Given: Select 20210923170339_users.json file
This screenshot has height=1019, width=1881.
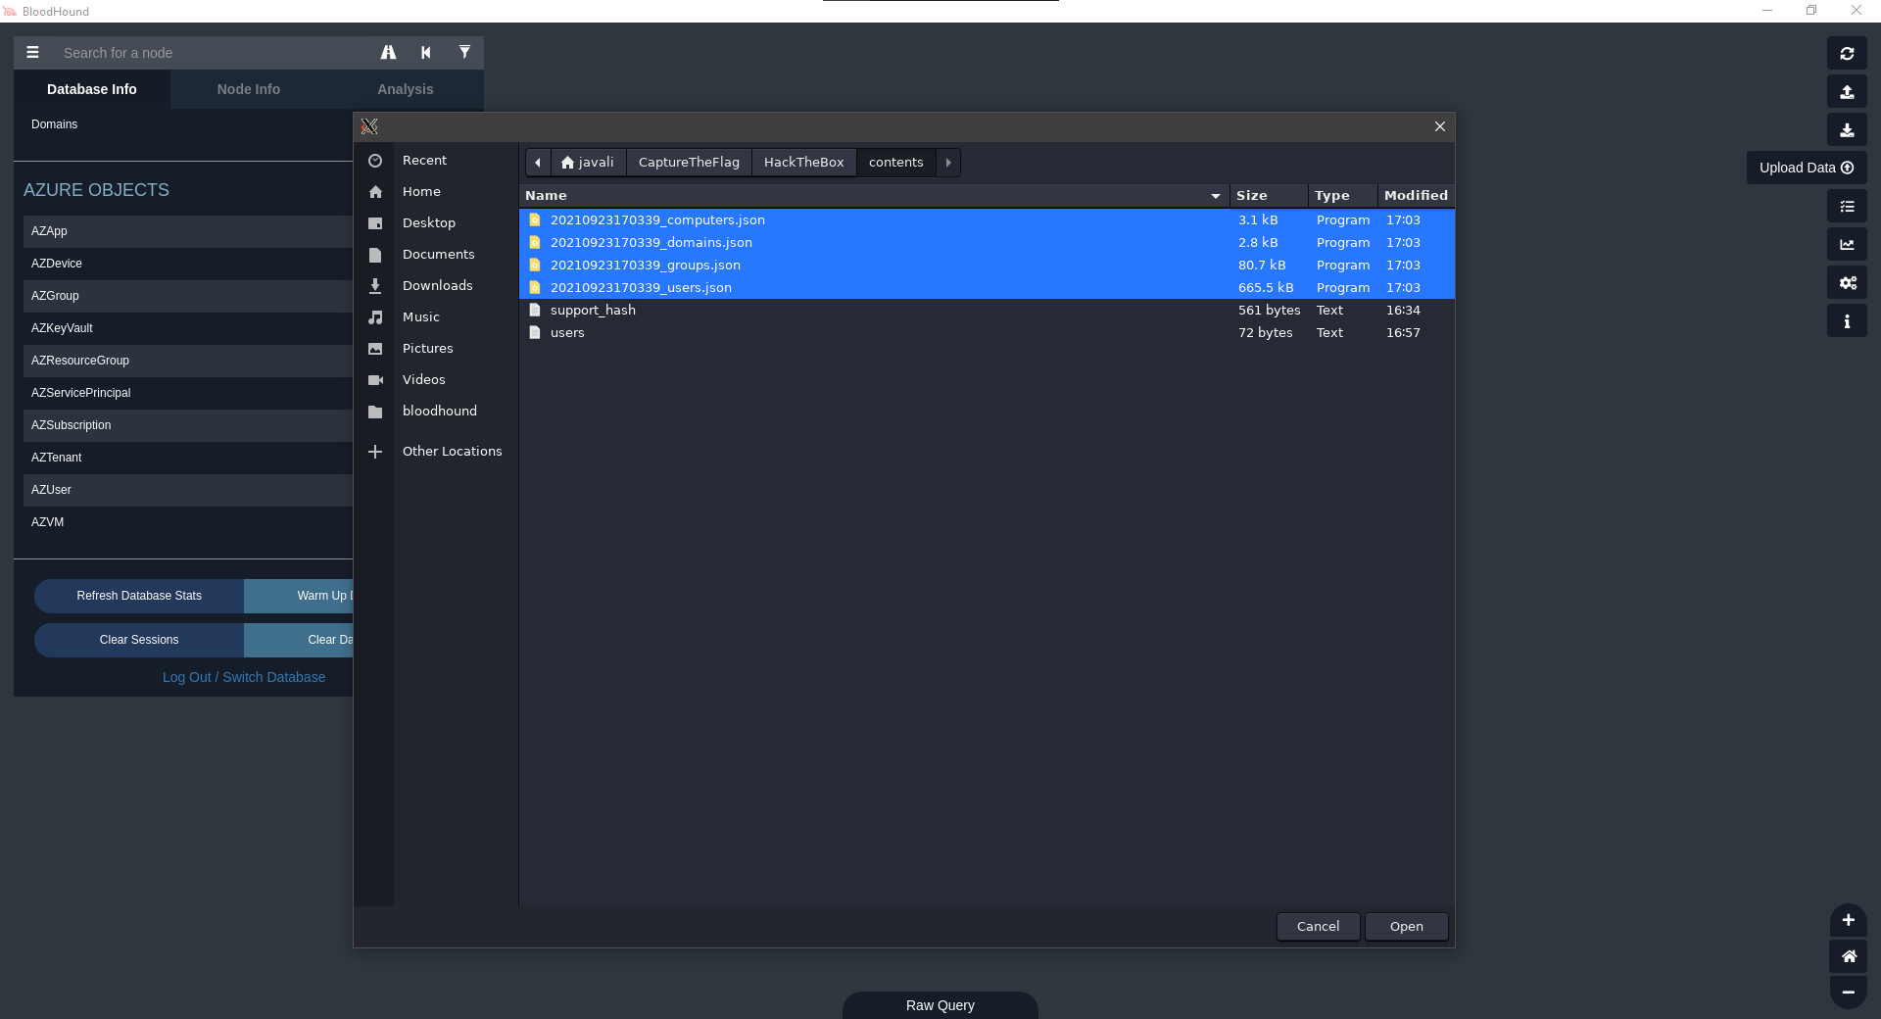Looking at the screenshot, I should (x=987, y=288).
